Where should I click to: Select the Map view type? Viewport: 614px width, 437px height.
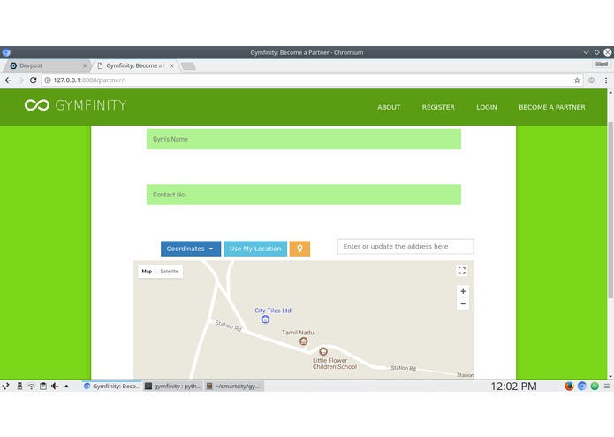click(147, 272)
